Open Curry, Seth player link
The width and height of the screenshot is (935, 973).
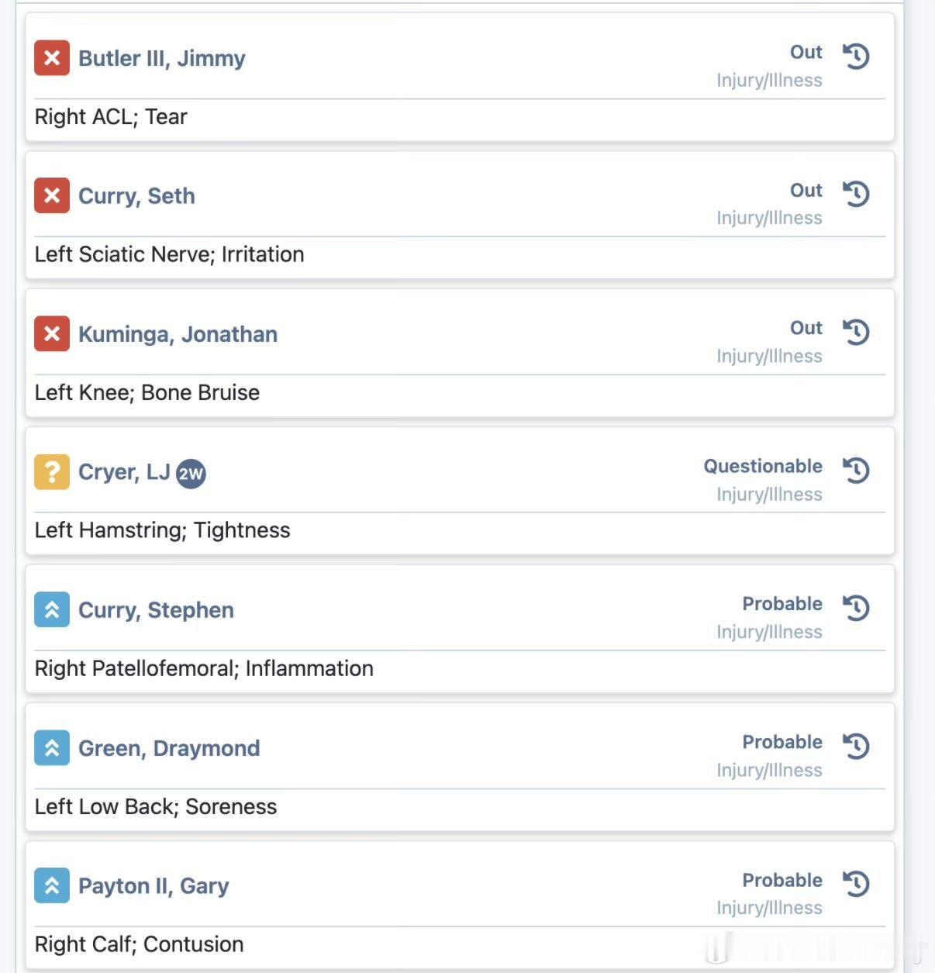pyautogui.click(x=136, y=196)
